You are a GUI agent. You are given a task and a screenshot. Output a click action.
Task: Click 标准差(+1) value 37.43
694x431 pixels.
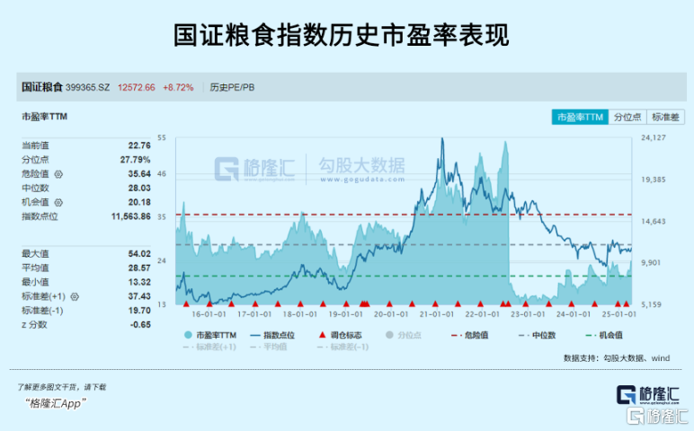(x=139, y=296)
